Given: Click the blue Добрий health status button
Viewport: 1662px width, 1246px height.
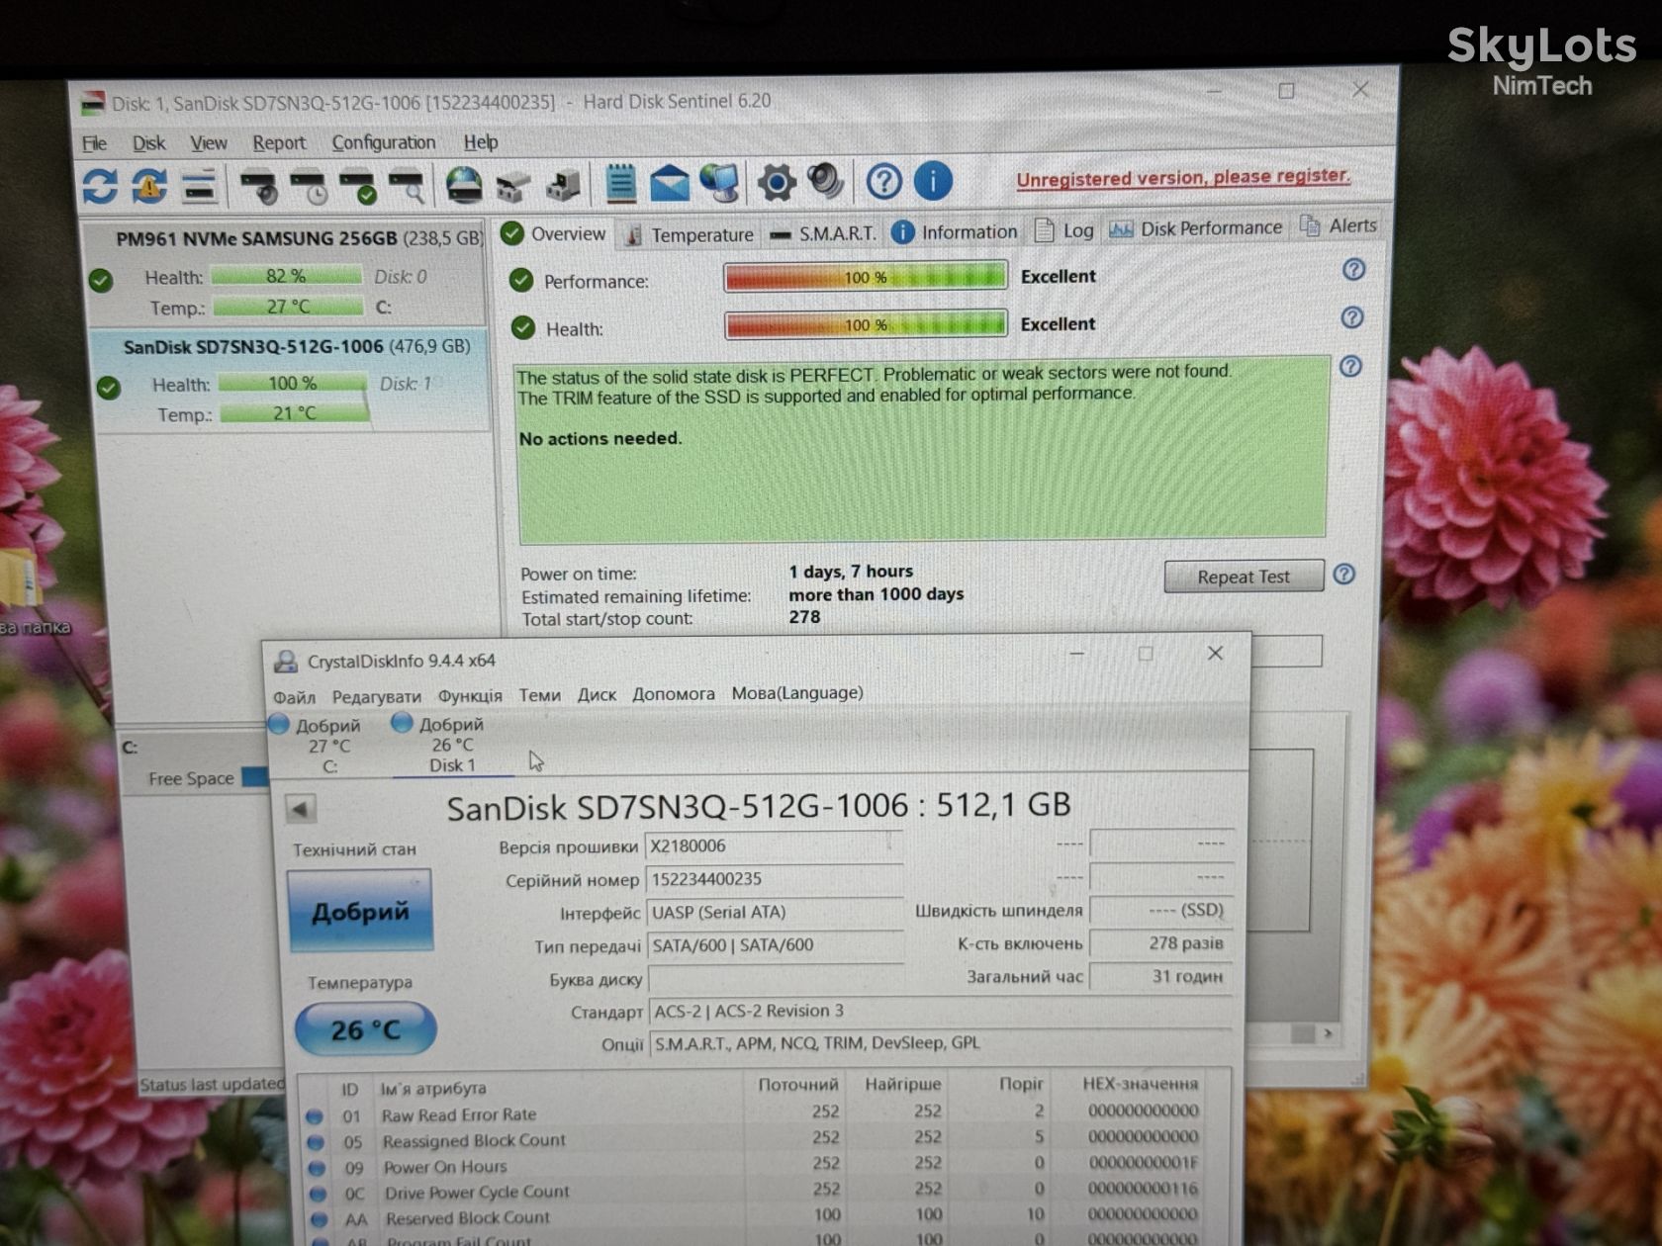Looking at the screenshot, I should [360, 911].
